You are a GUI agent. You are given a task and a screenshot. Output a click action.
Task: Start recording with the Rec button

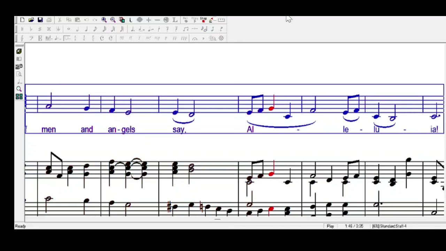186,20
